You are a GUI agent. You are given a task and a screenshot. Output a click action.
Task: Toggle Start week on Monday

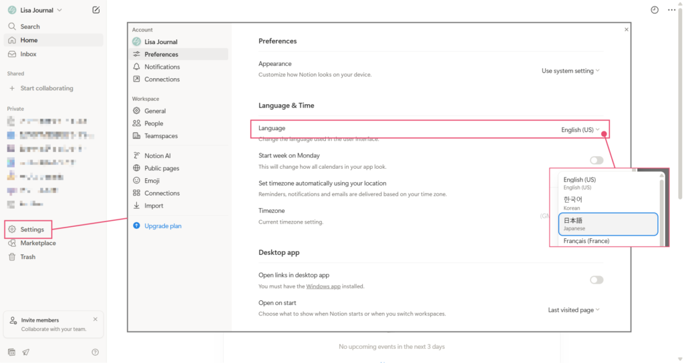[596, 160]
